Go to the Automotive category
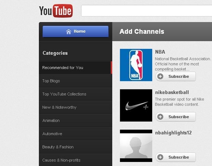212x166 pixels. coord(52,134)
